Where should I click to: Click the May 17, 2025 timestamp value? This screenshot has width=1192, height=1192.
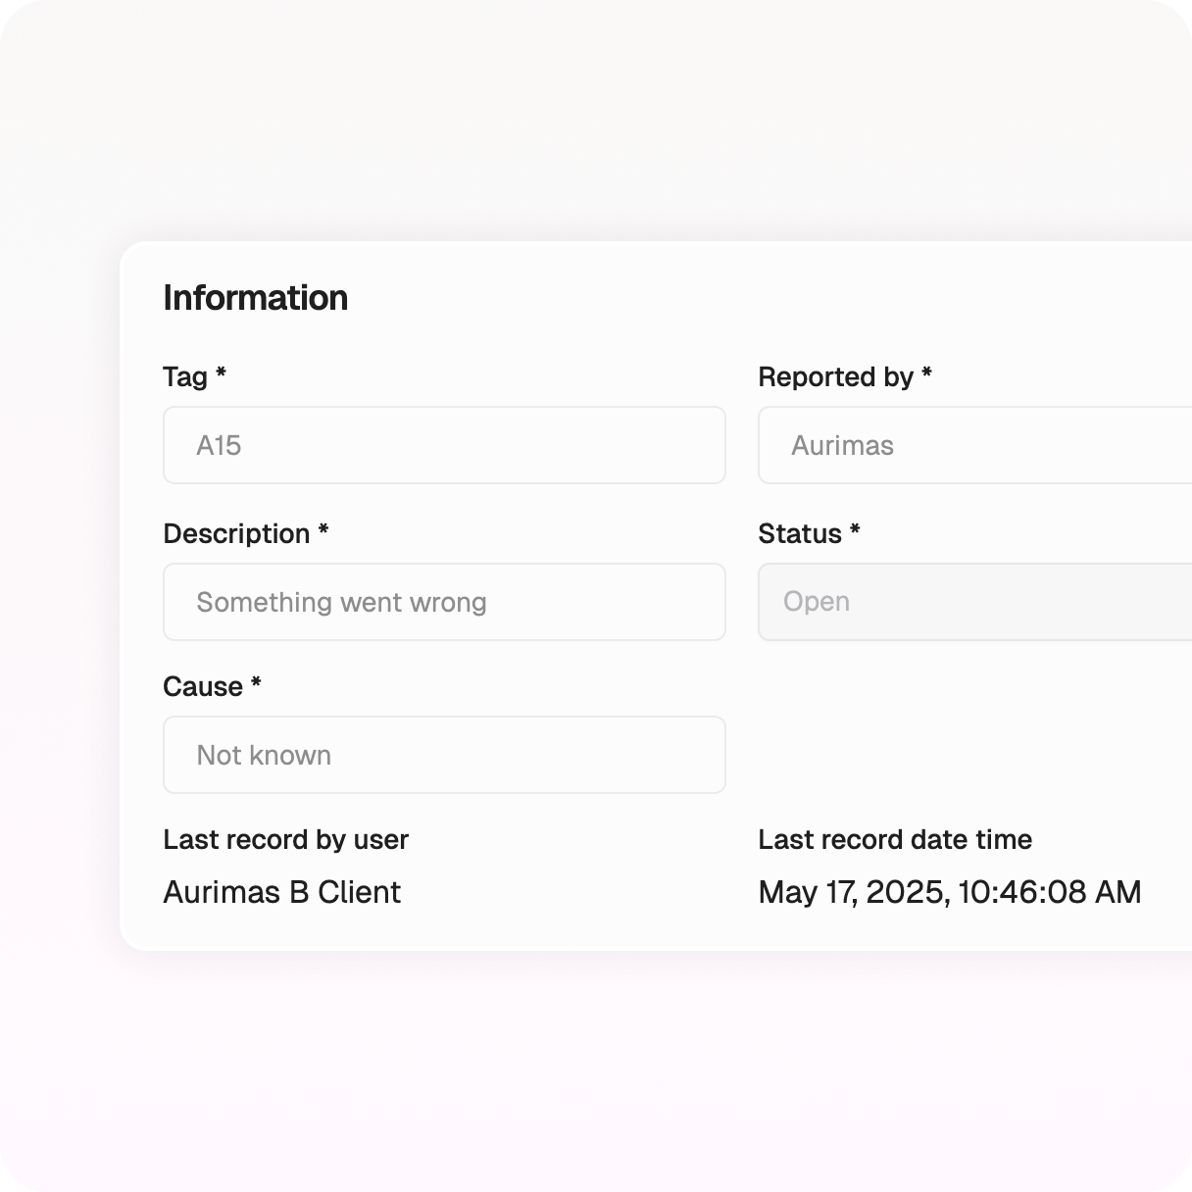click(949, 892)
